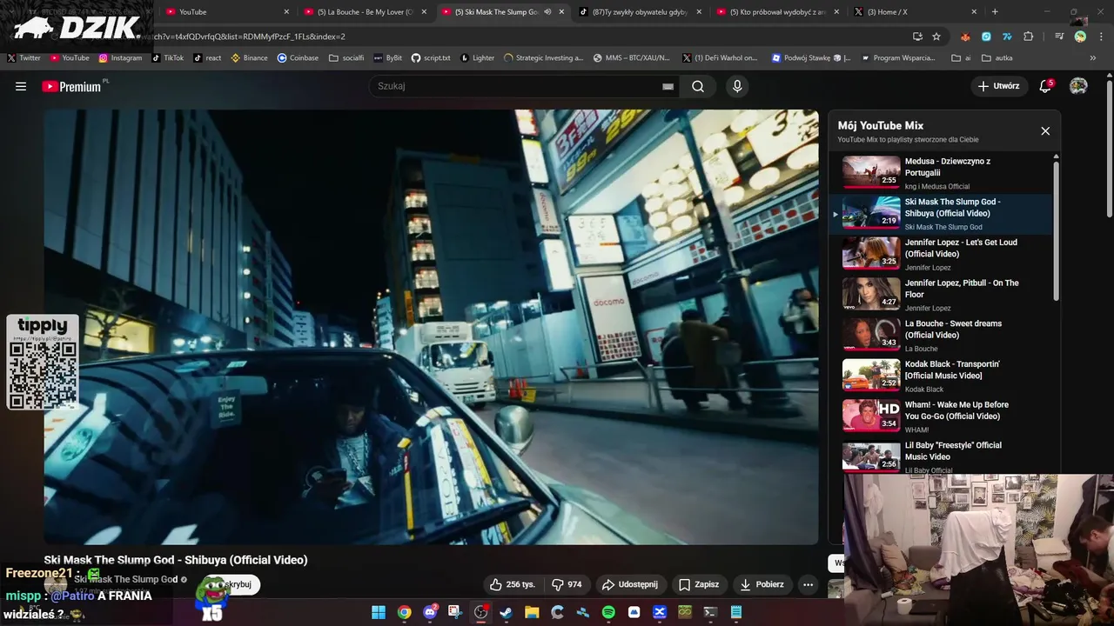Open the Utwórz create menu

[998, 86]
